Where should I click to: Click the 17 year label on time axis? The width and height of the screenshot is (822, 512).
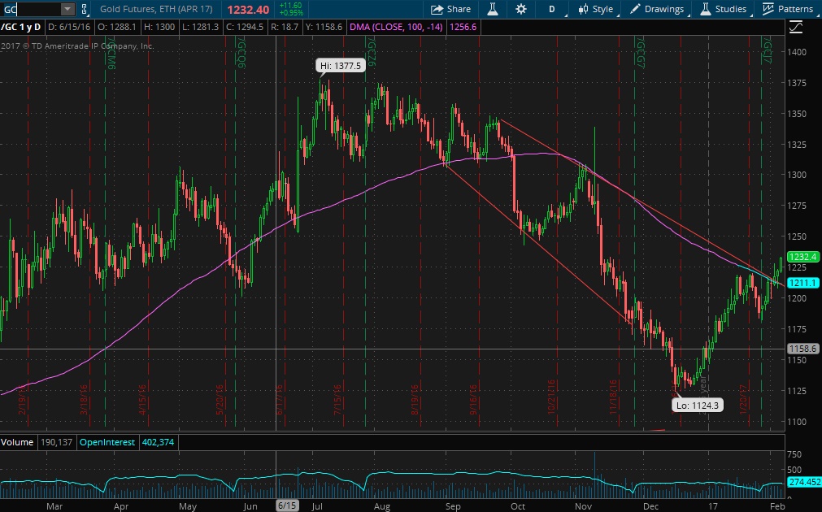click(711, 506)
